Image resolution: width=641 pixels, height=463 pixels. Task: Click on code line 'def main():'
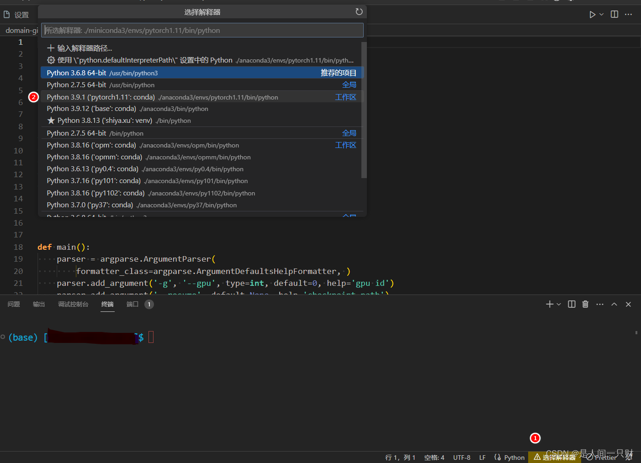click(x=64, y=247)
